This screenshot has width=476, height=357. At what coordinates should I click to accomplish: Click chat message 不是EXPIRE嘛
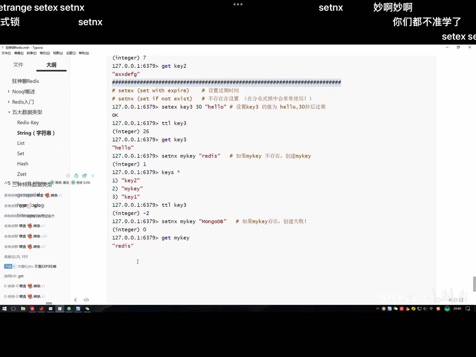(x=45, y=266)
